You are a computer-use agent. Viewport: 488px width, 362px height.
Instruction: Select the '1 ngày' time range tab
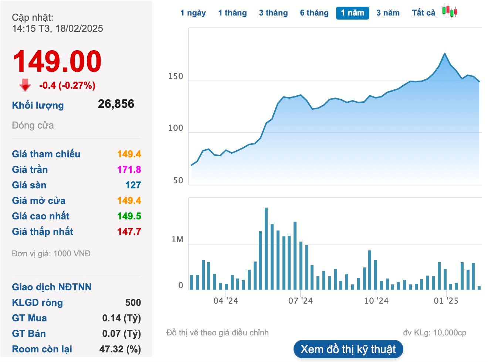(x=193, y=13)
